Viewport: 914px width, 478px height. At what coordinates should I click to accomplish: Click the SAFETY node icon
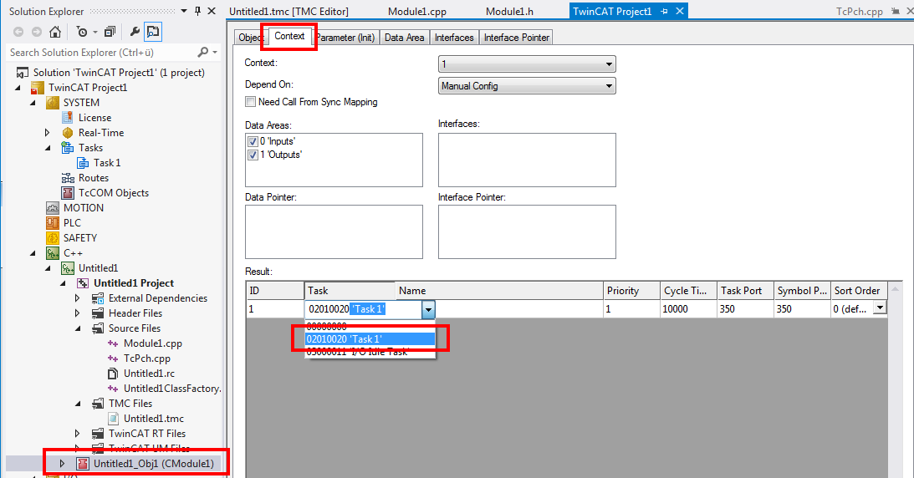(53, 238)
